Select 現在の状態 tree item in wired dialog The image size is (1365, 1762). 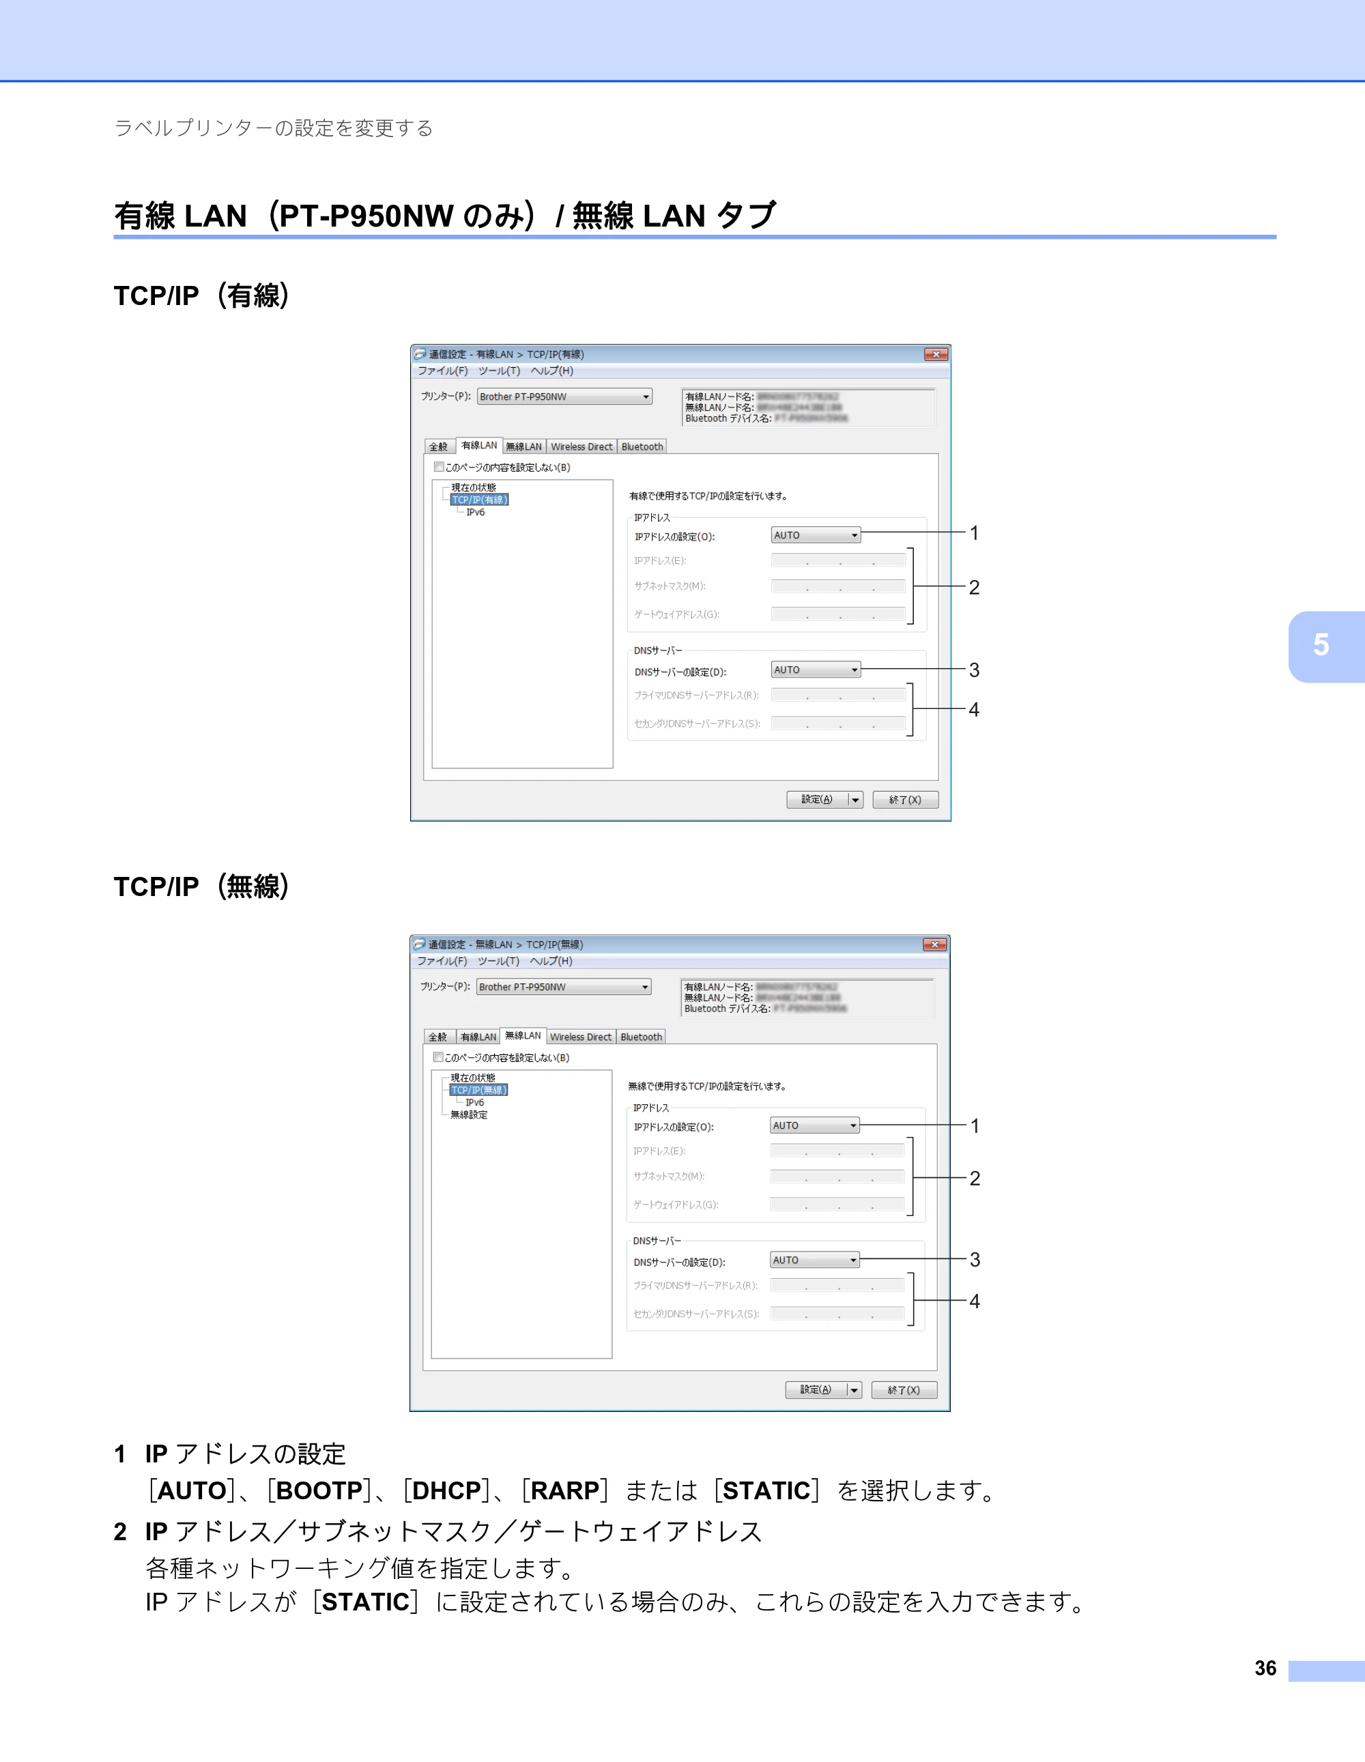(474, 488)
